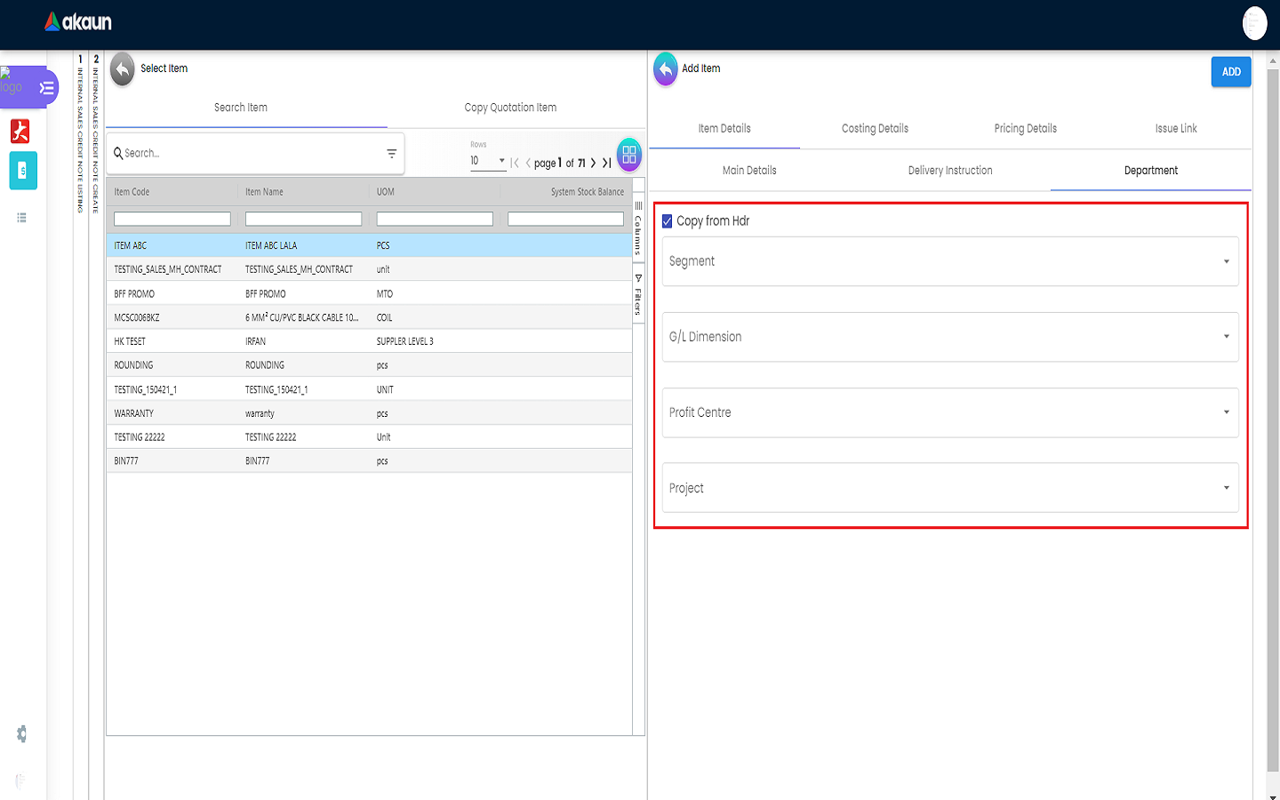
Task: Open the Rows per page dropdown
Action: (488, 161)
